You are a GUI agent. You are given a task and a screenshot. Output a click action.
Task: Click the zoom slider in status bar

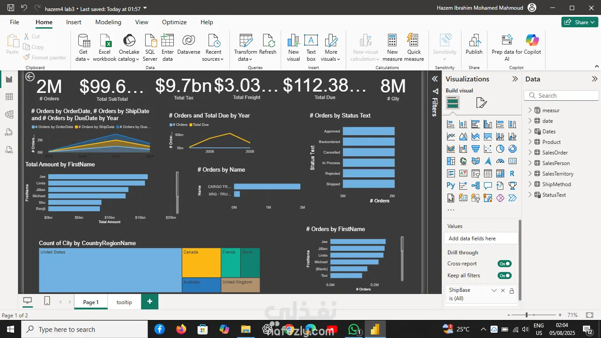click(x=527, y=315)
